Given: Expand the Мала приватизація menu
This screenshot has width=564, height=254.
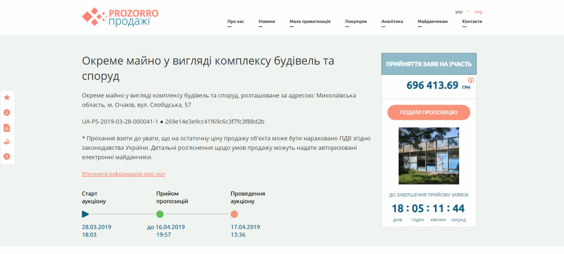Looking at the screenshot, I should [310, 21].
